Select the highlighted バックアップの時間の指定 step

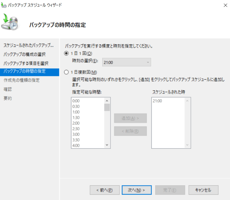(x=30, y=72)
